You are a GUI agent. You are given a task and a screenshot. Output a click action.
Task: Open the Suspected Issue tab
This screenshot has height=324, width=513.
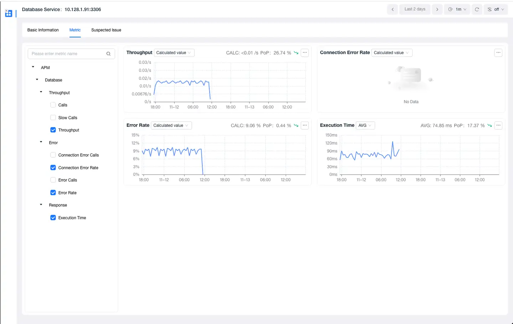click(x=106, y=30)
